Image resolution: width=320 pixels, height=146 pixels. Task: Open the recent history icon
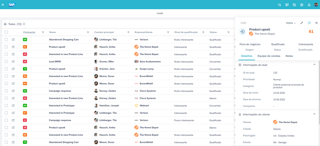(x=294, y=5)
